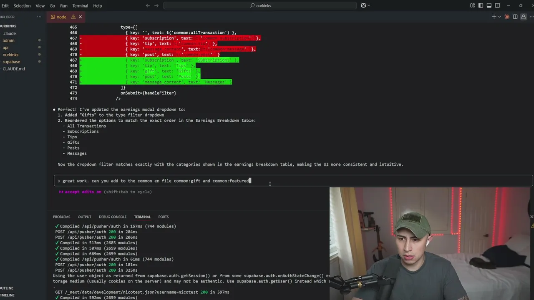Open the Explorer more actions menu
Image resolution: width=534 pixels, height=300 pixels.
39,17
